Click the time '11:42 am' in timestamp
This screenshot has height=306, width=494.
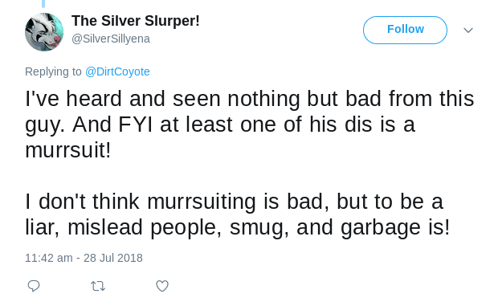49,258
